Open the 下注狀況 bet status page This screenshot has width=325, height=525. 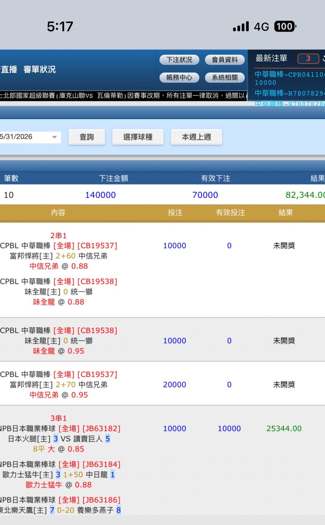tap(179, 60)
